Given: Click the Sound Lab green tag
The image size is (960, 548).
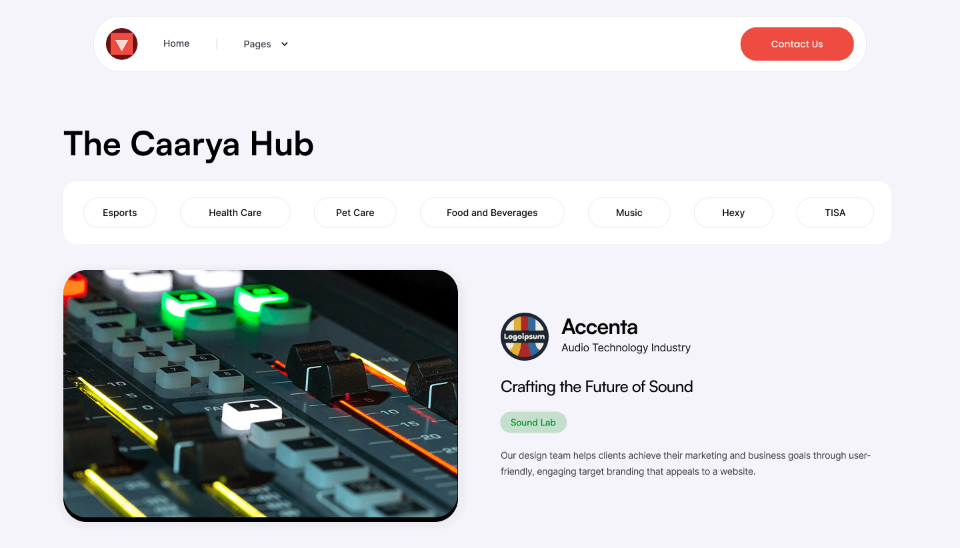Looking at the screenshot, I should click(x=533, y=423).
